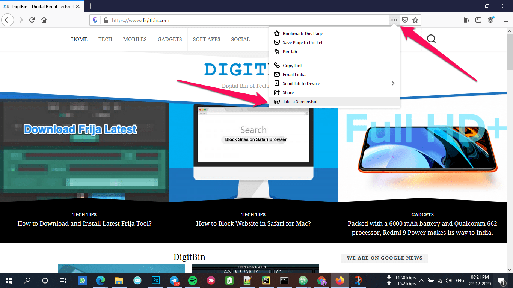Open PyCharm from the taskbar
The width and height of the screenshot is (513, 288).
click(266, 280)
